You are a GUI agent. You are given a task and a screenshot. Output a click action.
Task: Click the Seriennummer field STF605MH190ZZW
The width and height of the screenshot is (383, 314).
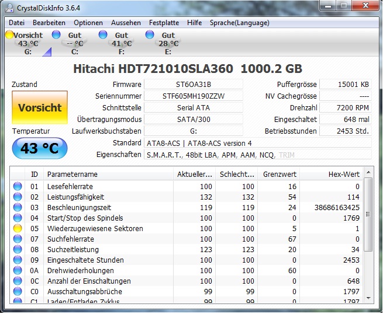(194, 96)
